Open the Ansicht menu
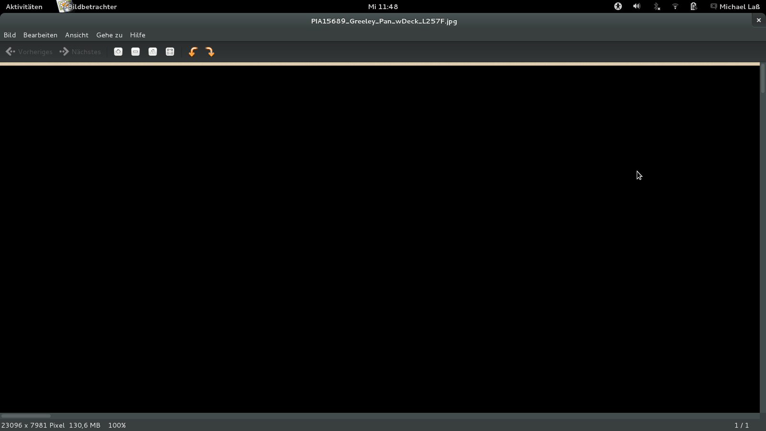The height and width of the screenshot is (431, 766). click(77, 35)
